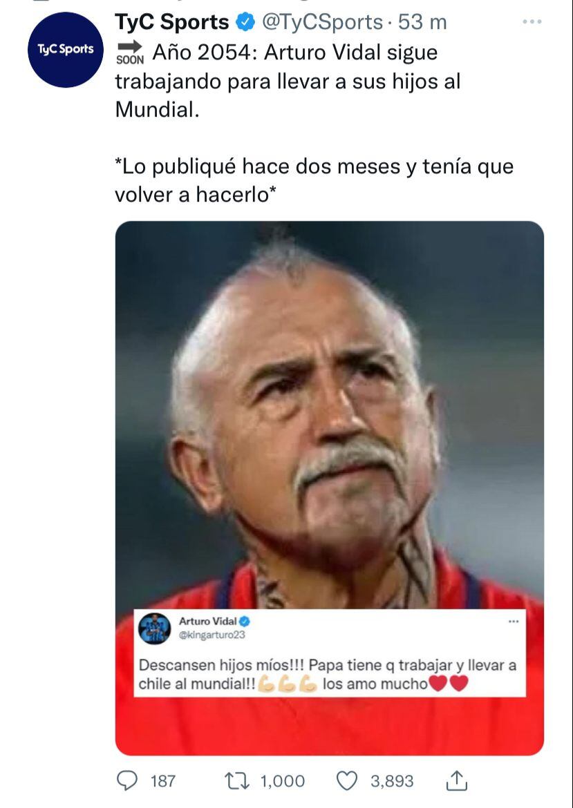Reply to the TyC Sports tweet
The image size is (573, 808).
click(128, 782)
